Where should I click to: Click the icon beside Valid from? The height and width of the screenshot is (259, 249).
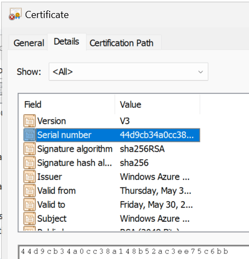tap(29, 191)
